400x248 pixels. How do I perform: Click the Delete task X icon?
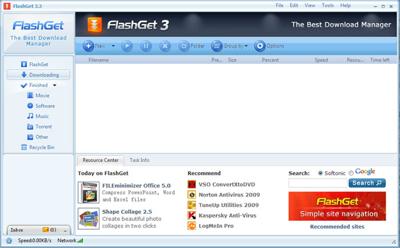pyautogui.click(x=165, y=46)
